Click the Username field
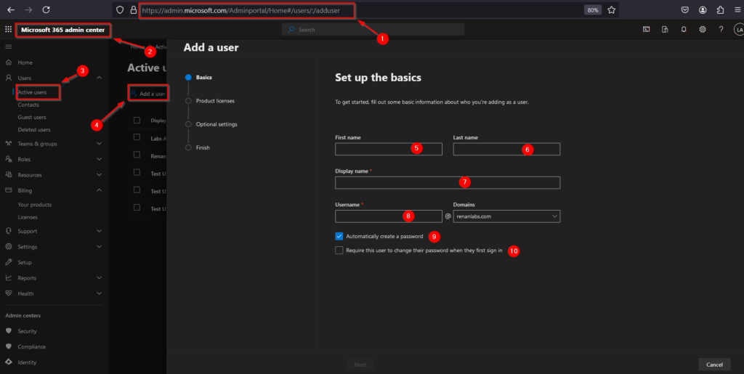The image size is (744, 374). click(389, 216)
